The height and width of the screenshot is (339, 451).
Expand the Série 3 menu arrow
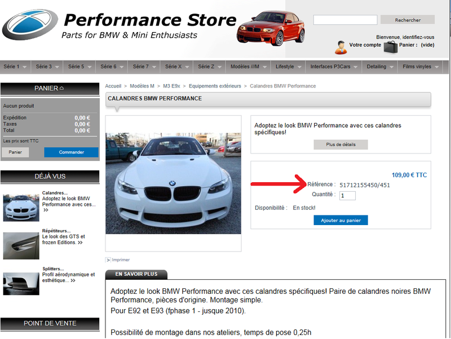point(57,67)
